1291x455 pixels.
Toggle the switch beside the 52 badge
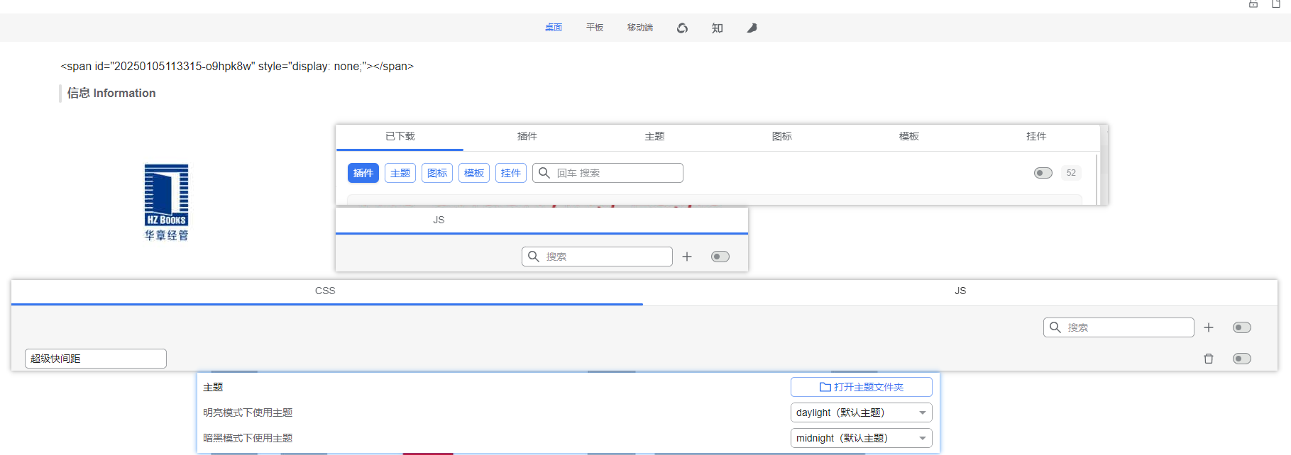(x=1043, y=173)
